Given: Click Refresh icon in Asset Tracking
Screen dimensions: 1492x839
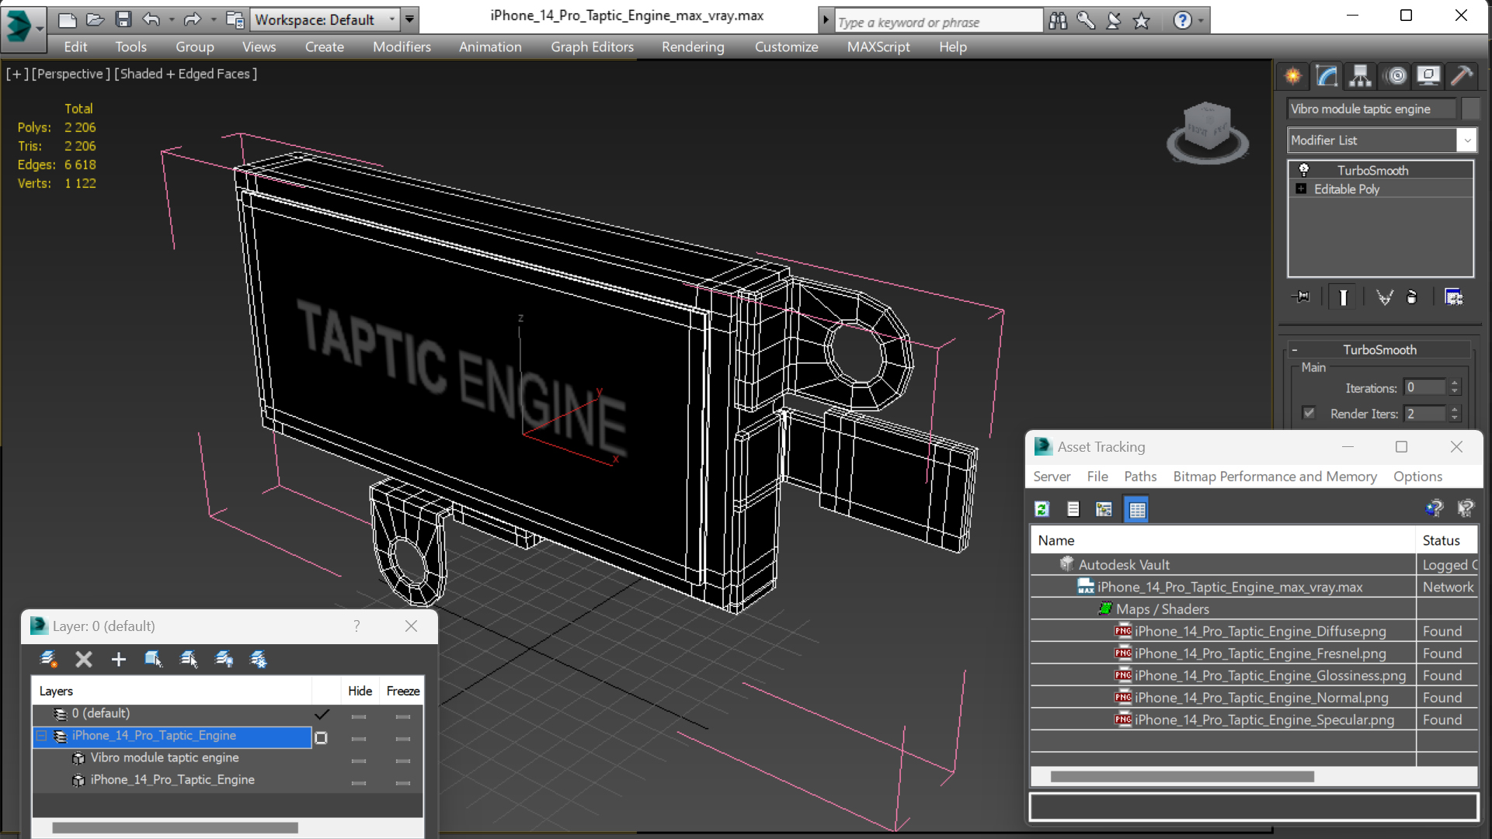Looking at the screenshot, I should [1042, 509].
